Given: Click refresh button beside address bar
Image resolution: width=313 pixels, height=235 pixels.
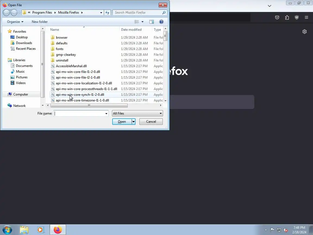Looking at the screenshot, I should pyautogui.click(x=107, y=13).
